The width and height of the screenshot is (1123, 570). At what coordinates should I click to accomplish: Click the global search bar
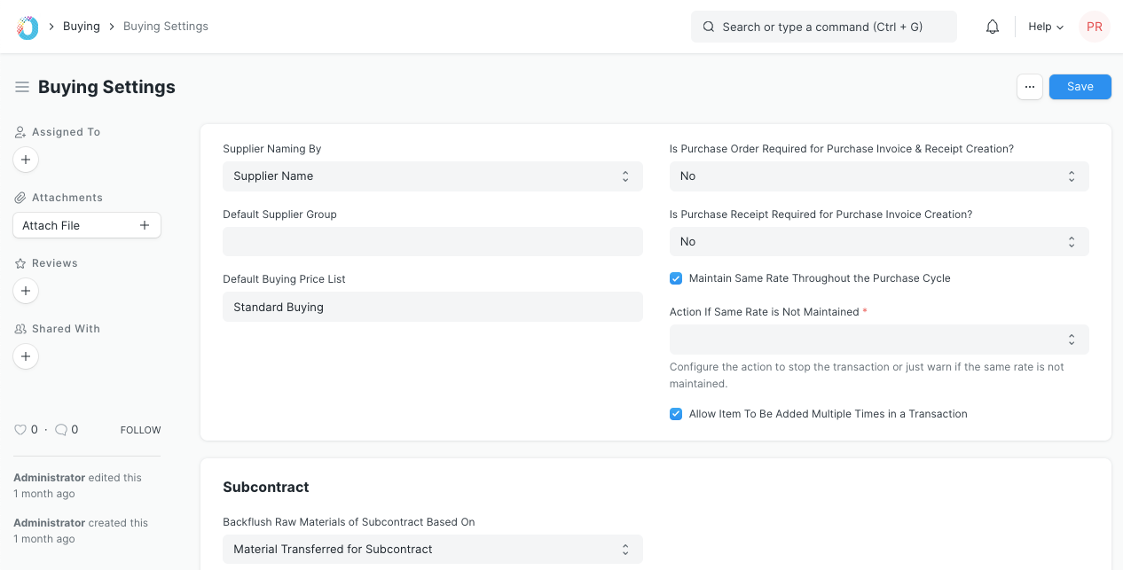pos(823,27)
